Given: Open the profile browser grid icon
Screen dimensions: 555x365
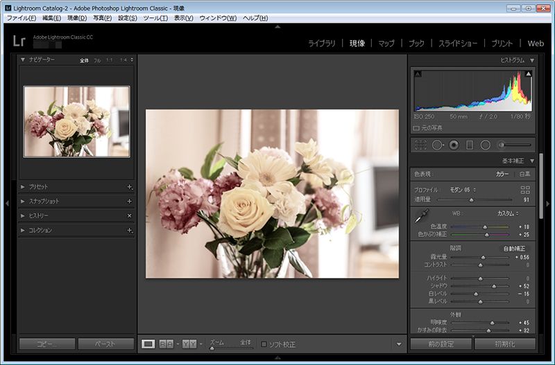Looking at the screenshot, I should (x=524, y=189).
